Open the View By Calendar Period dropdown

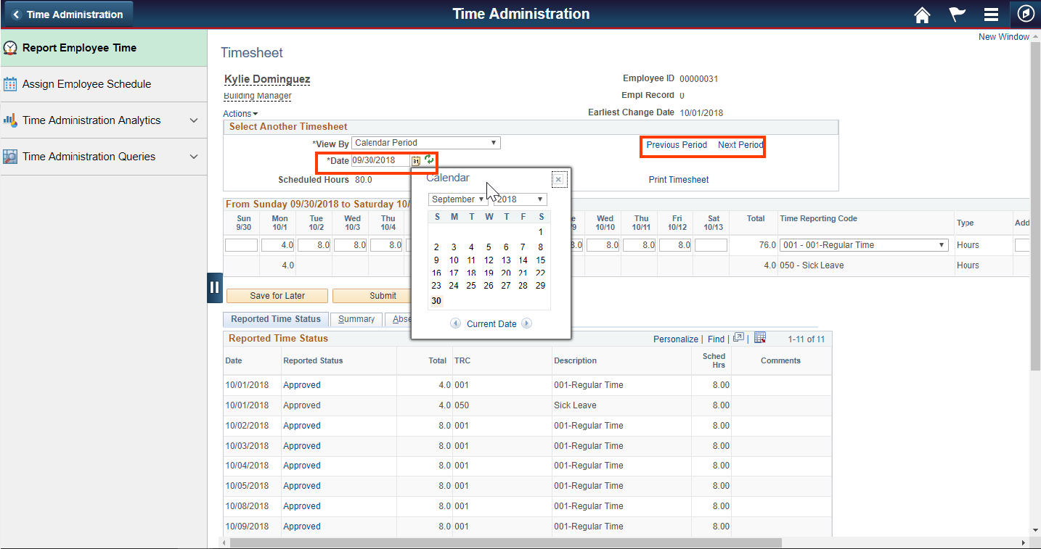(x=425, y=142)
